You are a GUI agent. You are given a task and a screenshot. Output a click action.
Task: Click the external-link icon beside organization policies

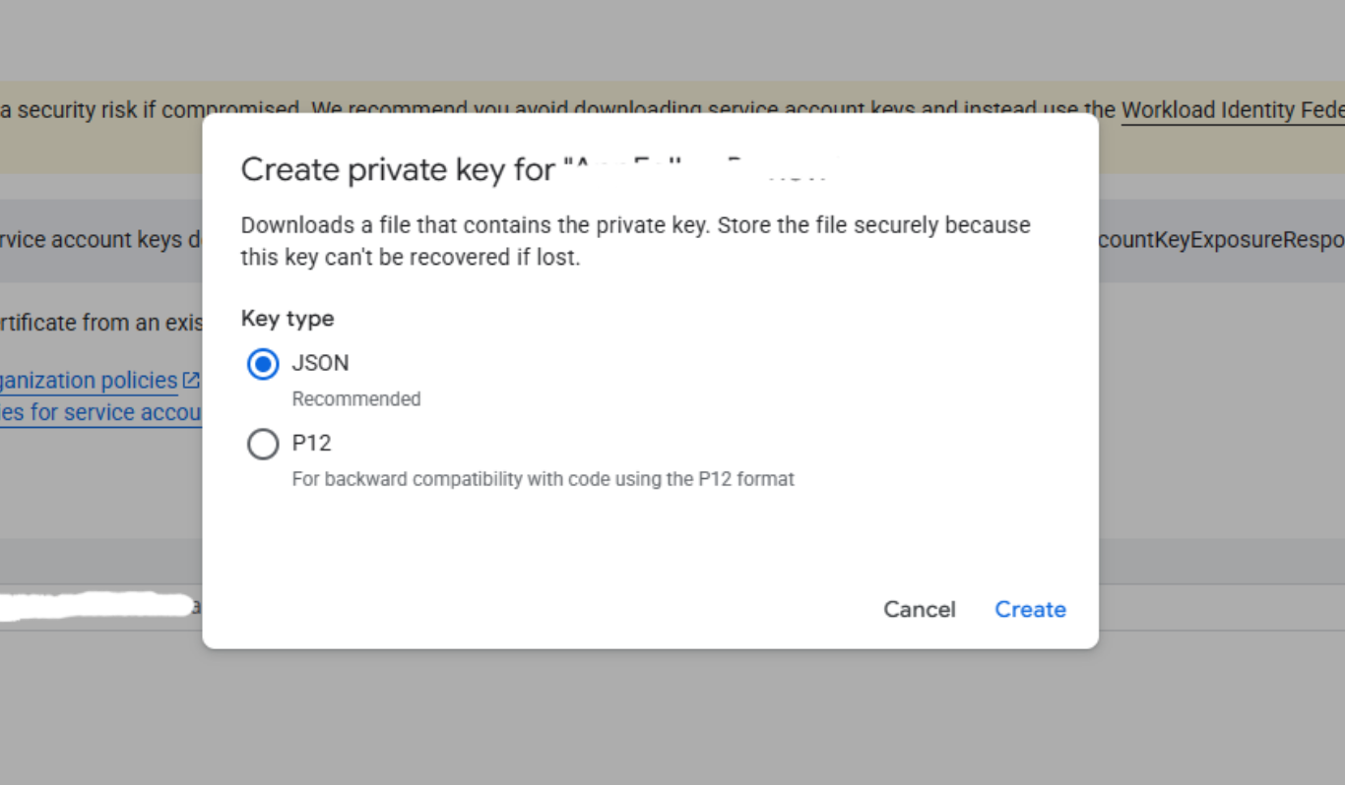[x=191, y=380]
